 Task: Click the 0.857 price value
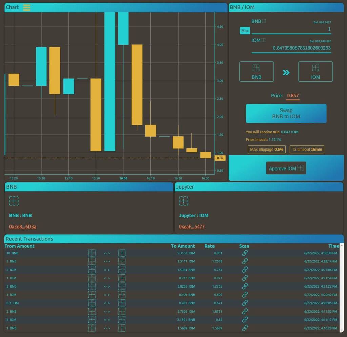[293, 96]
